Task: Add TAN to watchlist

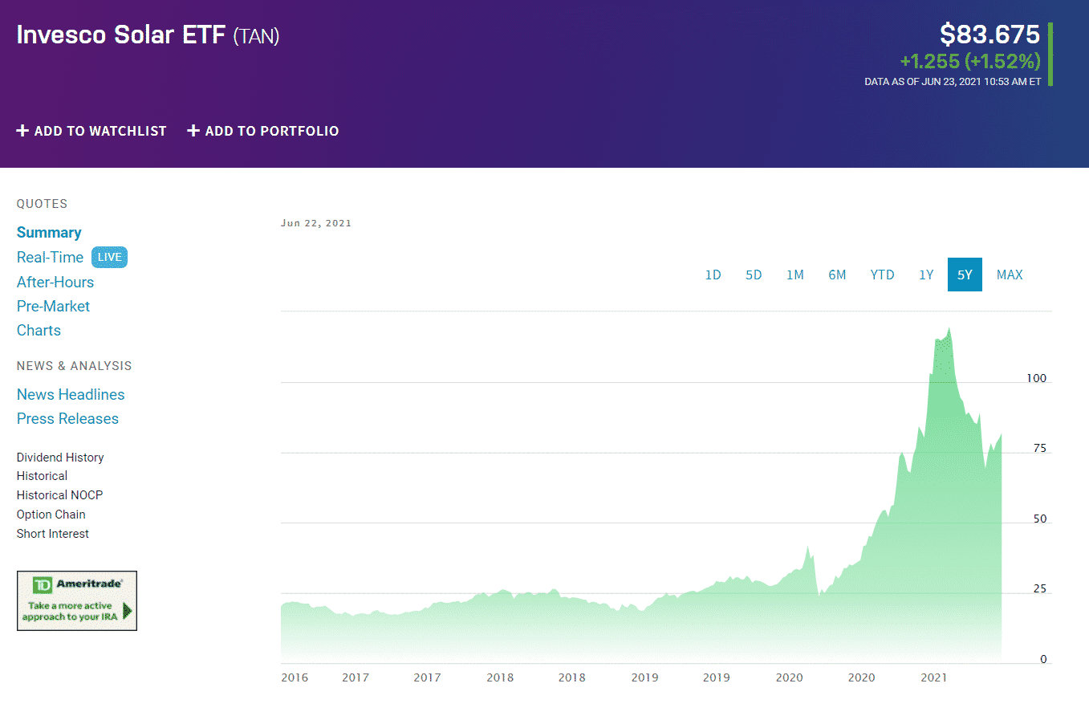Action: point(91,131)
